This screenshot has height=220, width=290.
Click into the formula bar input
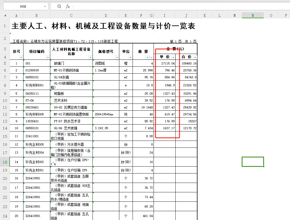(x=181, y=6)
